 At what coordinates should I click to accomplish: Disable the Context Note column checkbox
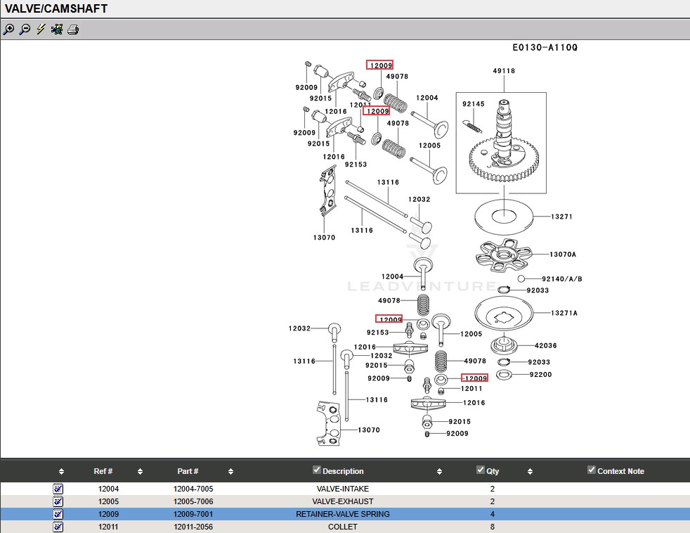(x=591, y=470)
